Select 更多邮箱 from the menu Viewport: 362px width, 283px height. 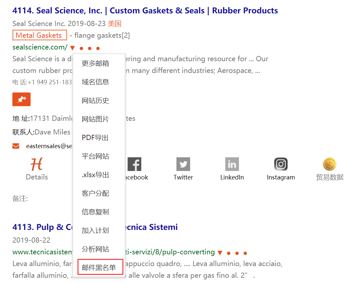[95, 63]
